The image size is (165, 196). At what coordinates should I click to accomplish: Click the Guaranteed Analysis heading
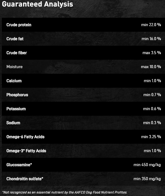(x=37, y=4)
